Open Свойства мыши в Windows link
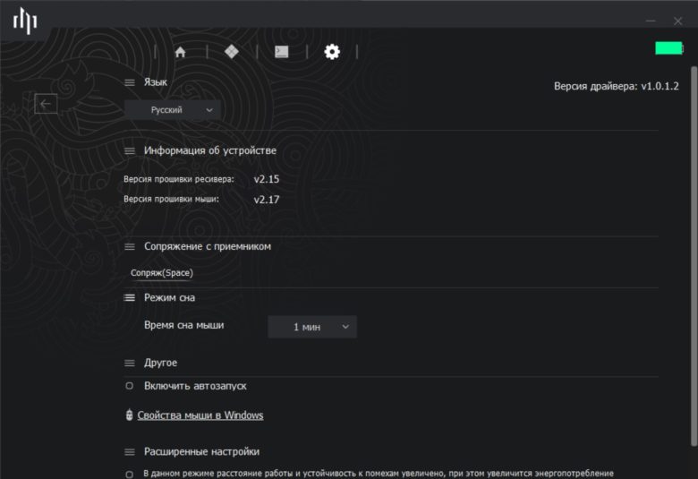Screen dimensions: 698x479 pos(200,415)
